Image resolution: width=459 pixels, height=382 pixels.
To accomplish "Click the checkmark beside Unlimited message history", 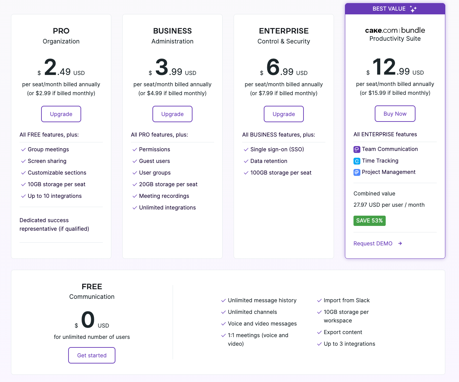I will point(223,301).
